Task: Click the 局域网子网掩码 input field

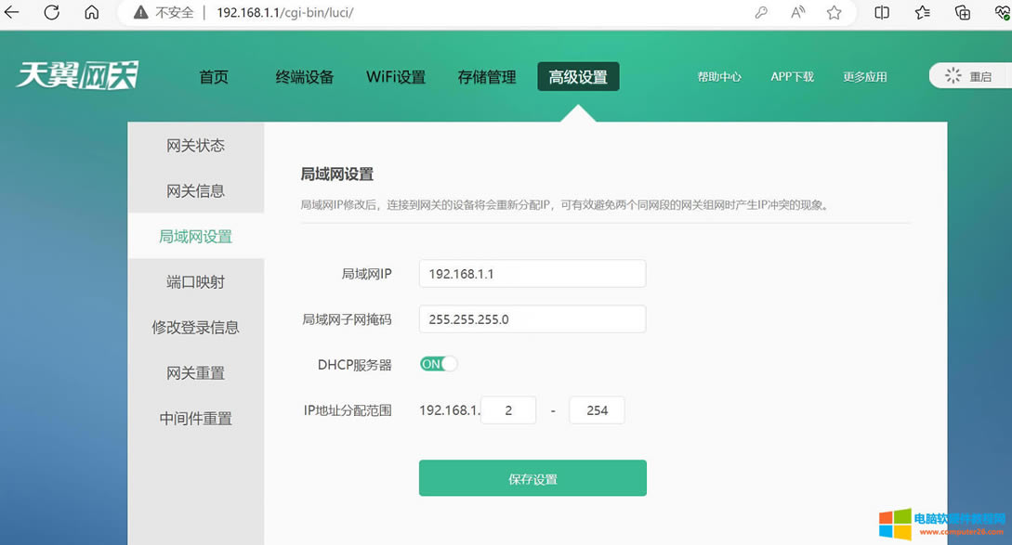Action: coord(532,319)
